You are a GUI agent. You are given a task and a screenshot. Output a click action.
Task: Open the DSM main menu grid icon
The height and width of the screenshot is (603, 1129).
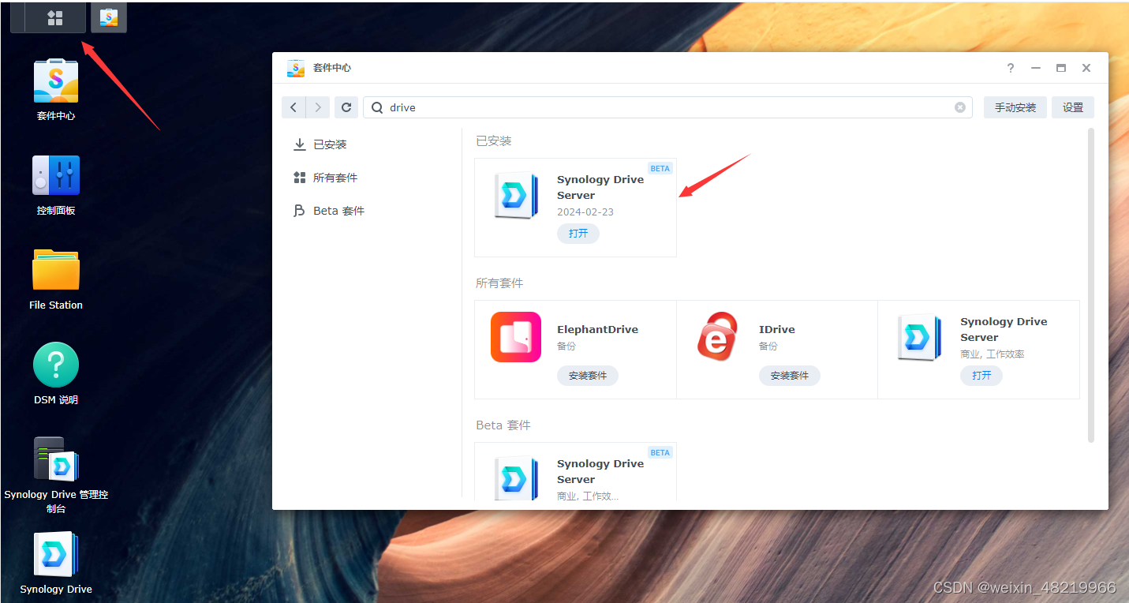tap(55, 17)
